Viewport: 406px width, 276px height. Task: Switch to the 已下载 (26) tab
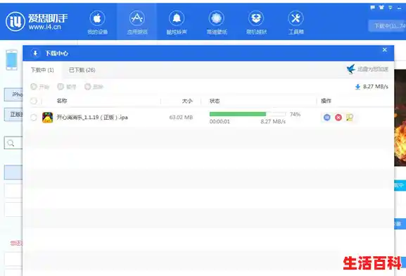coord(82,70)
